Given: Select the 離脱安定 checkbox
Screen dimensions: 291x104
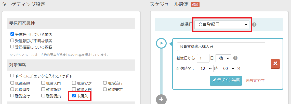Looking at the screenshot, I should (x=105, y=89).
